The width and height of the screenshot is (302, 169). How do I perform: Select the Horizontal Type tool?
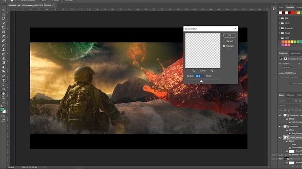3,80
